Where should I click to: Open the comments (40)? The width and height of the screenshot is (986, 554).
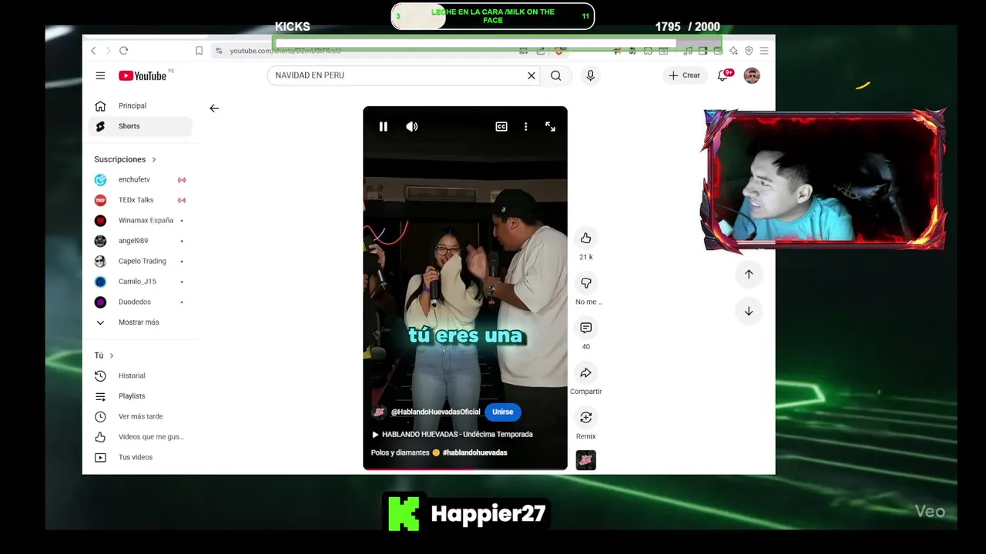click(586, 328)
